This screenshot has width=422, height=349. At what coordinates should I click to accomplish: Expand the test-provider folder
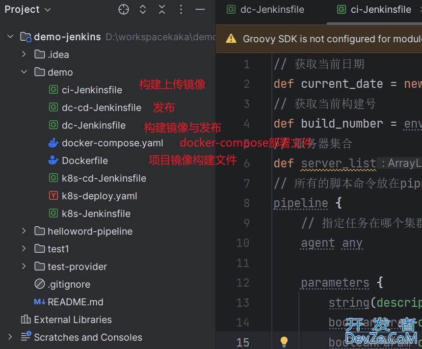[24, 266]
